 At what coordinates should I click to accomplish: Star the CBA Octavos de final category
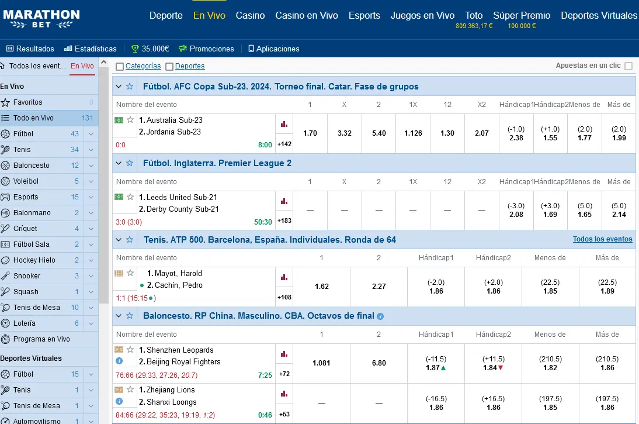click(130, 315)
